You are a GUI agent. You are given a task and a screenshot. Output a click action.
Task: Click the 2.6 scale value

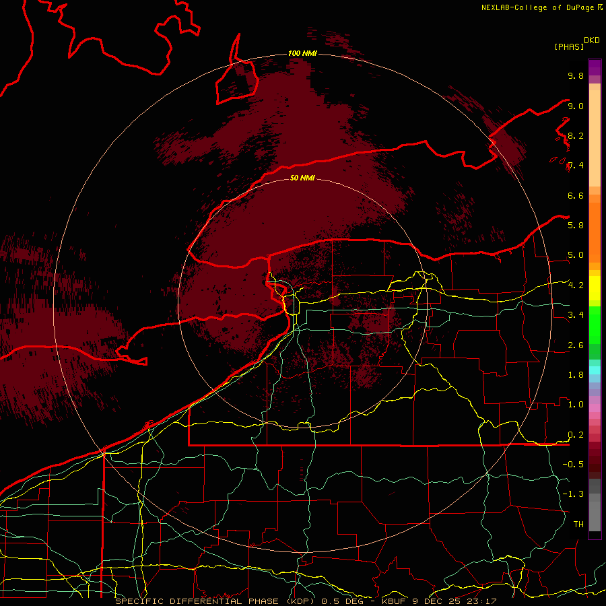[x=576, y=345]
